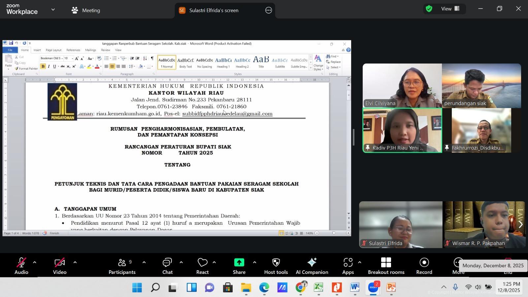
Task: Show next page of participant videos
Action: pyautogui.click(x=520, y=224)
